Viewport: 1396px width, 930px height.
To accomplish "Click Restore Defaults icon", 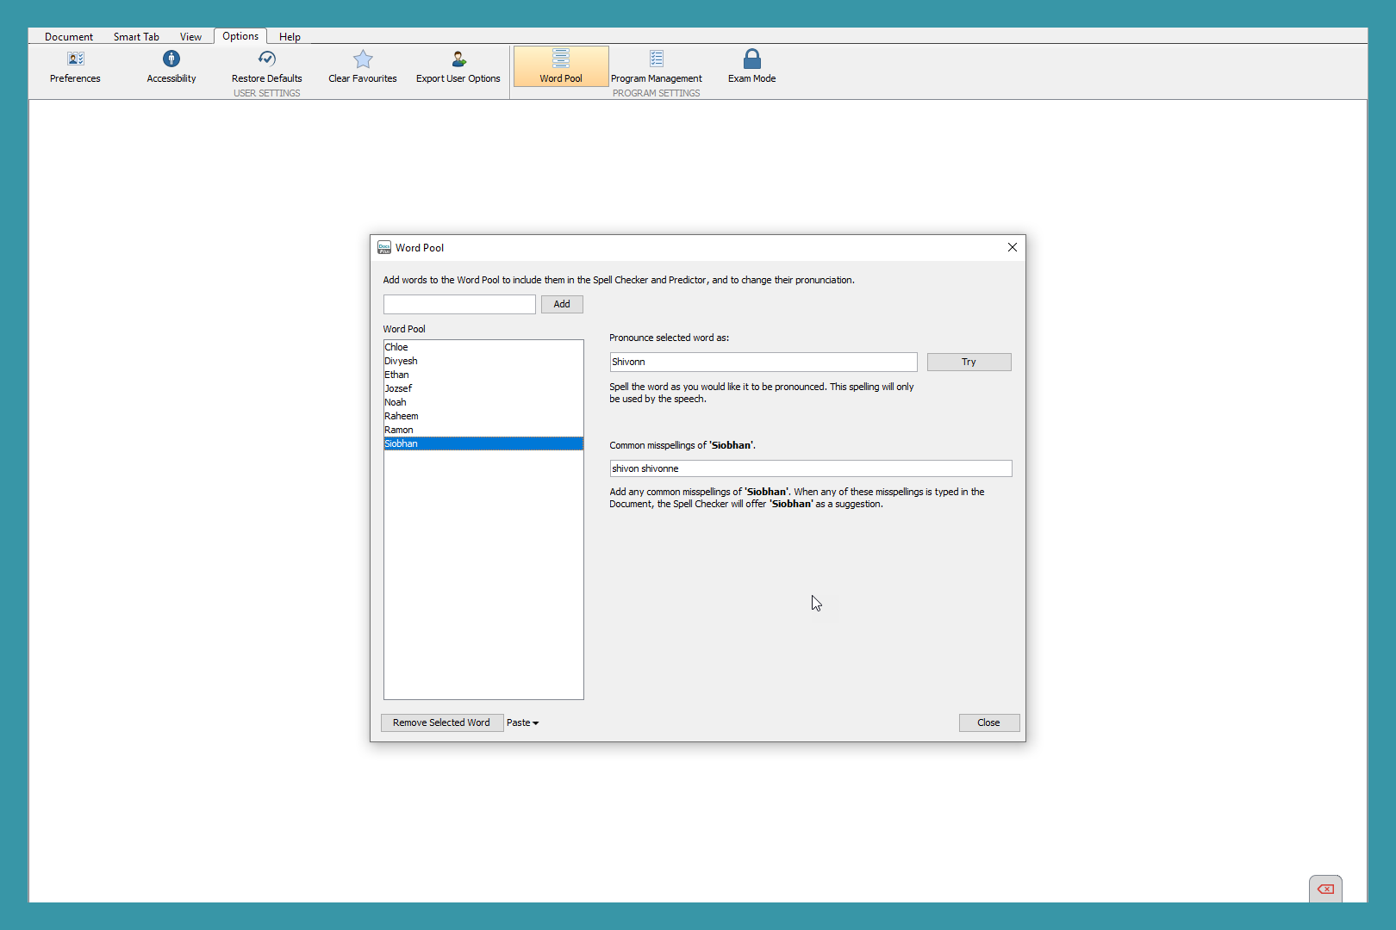I will click(x=267, y=59).
